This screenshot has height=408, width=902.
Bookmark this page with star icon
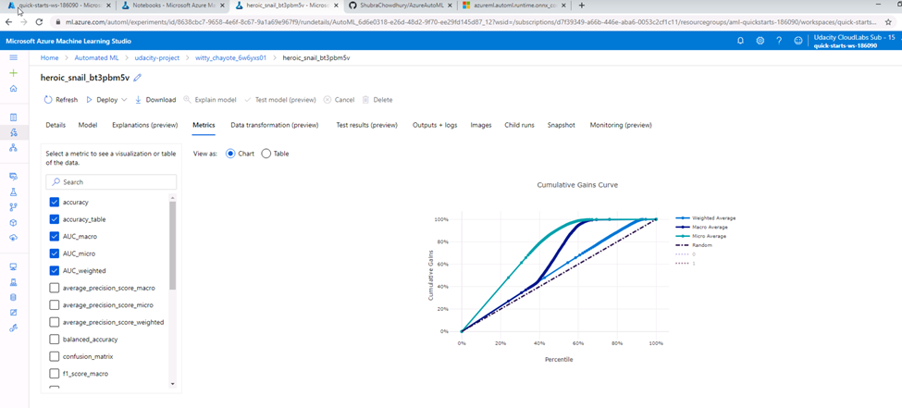[x=888, y=22]
